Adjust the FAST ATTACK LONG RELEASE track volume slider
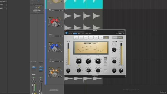Viewport: 167px width, 94px height. pos(58,61)
